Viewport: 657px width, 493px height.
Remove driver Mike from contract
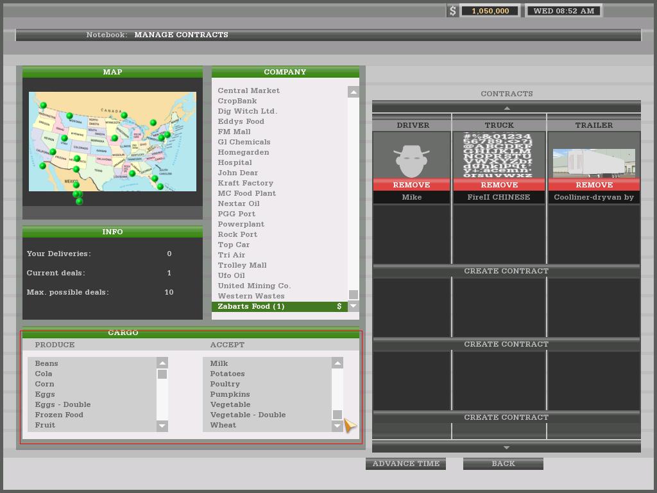(412, 185)
